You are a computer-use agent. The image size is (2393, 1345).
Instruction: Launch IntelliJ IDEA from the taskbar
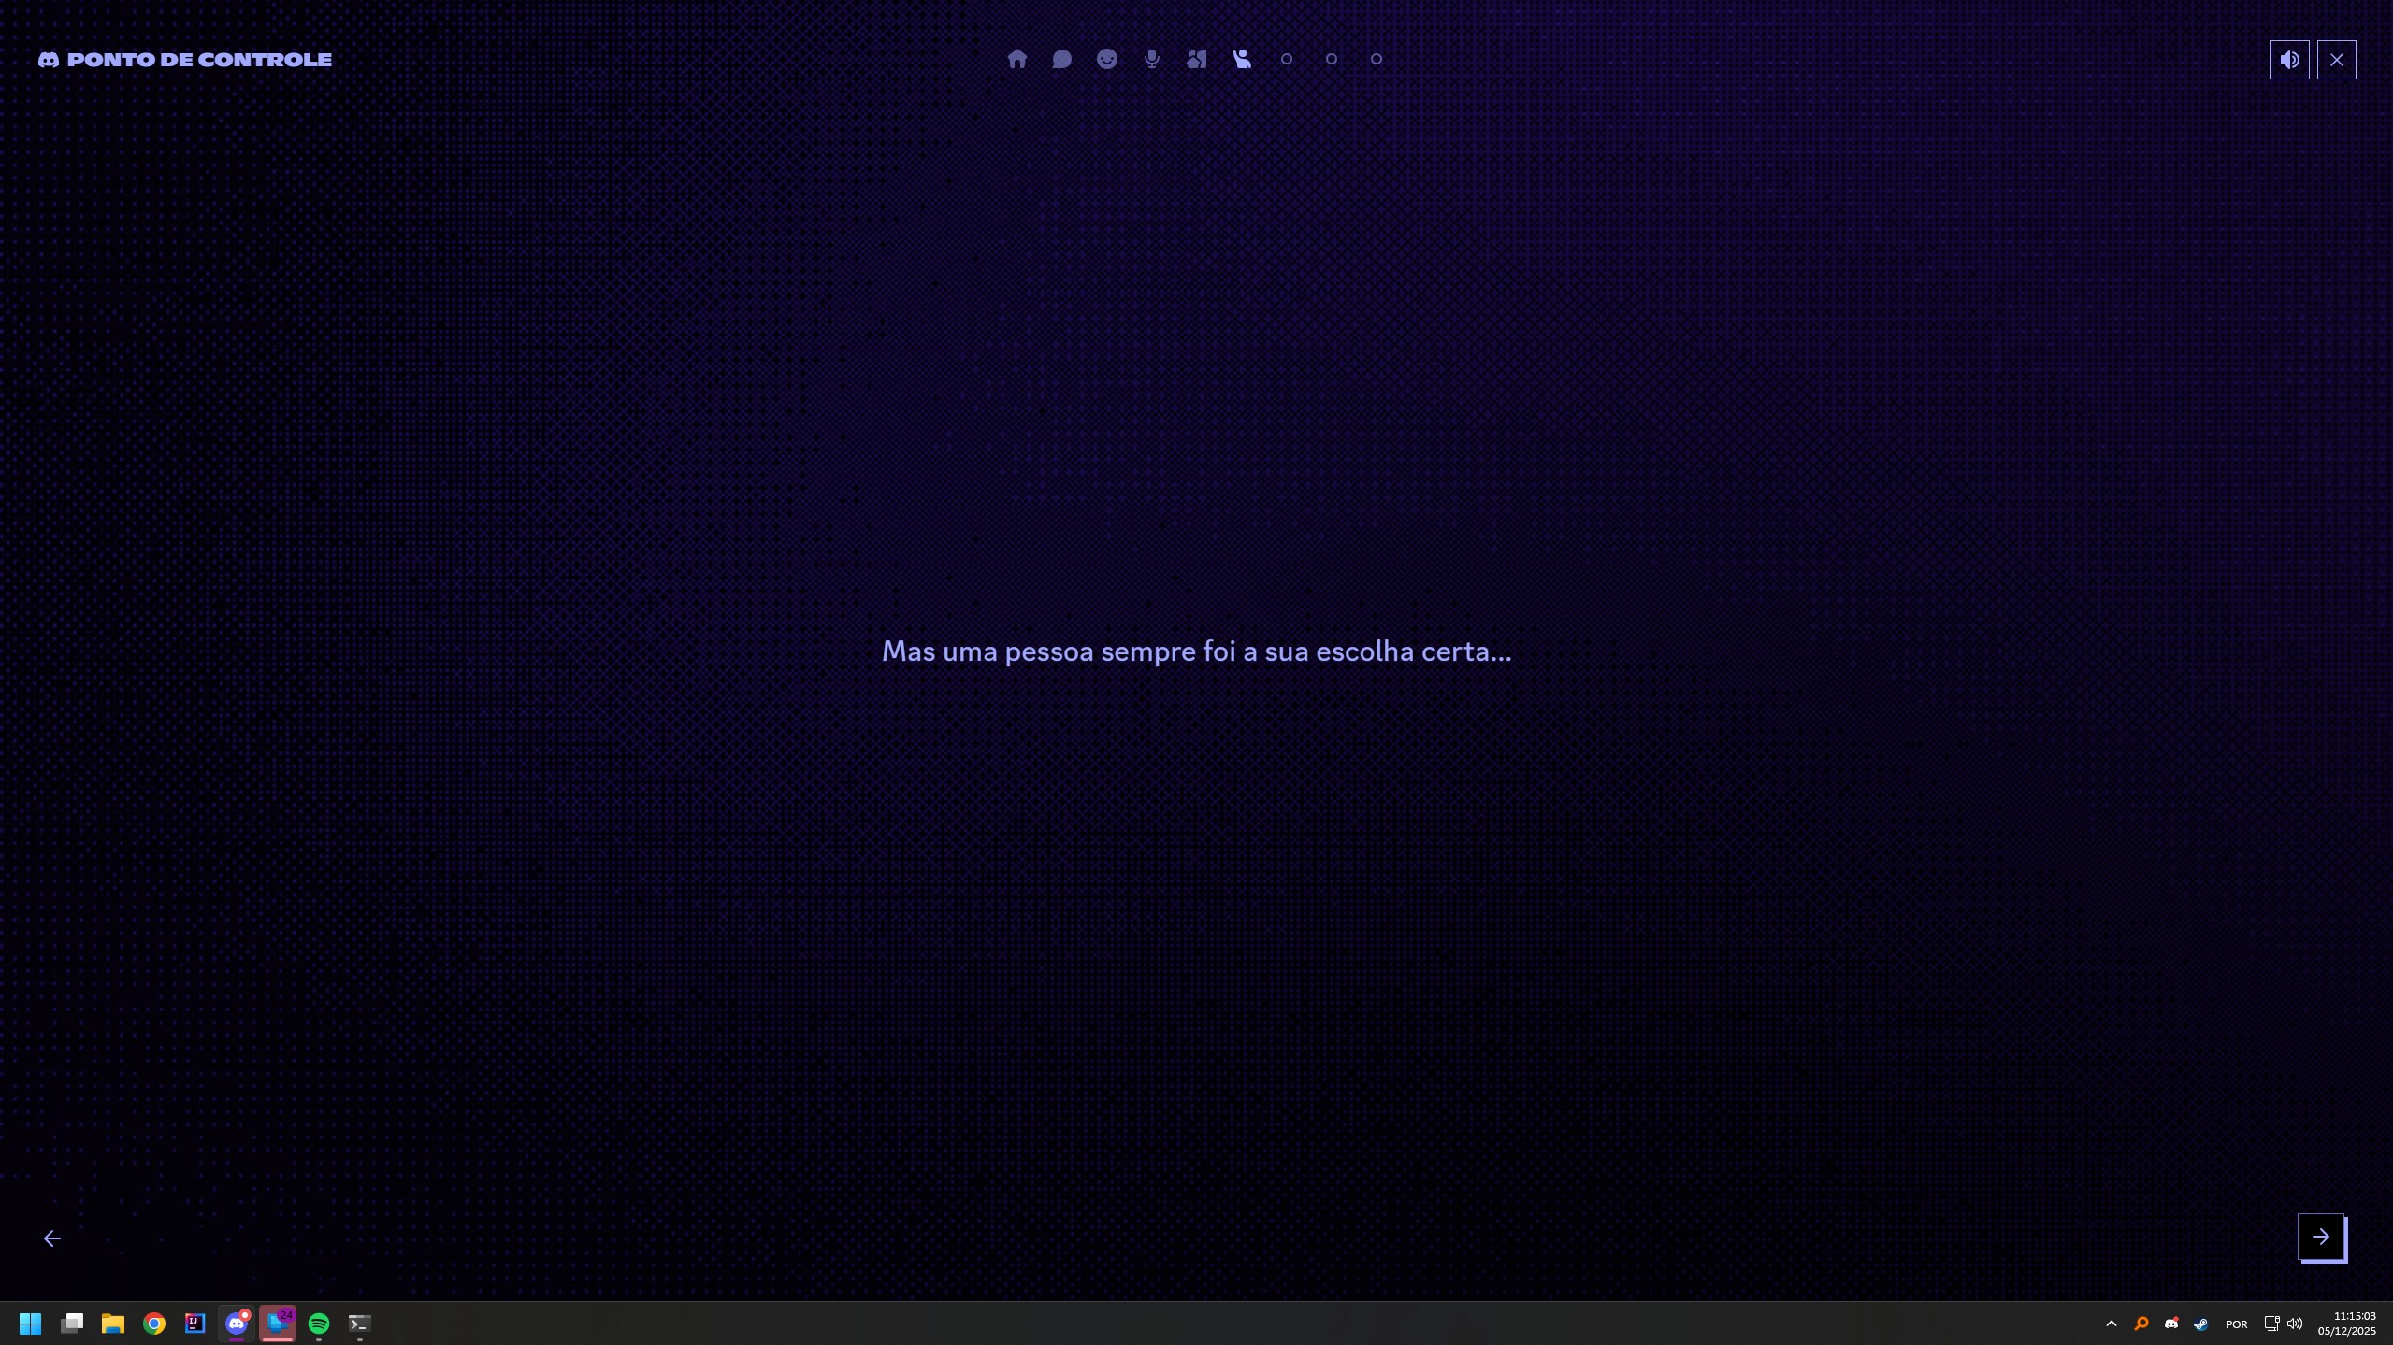(x=195, y=1323)
